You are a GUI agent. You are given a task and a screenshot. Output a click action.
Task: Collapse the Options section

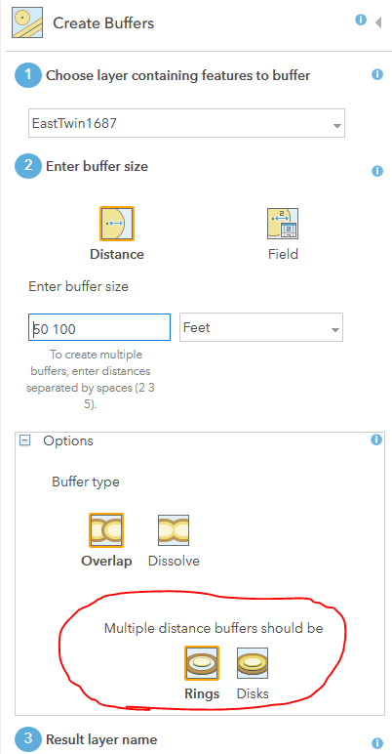pos(24,440)
